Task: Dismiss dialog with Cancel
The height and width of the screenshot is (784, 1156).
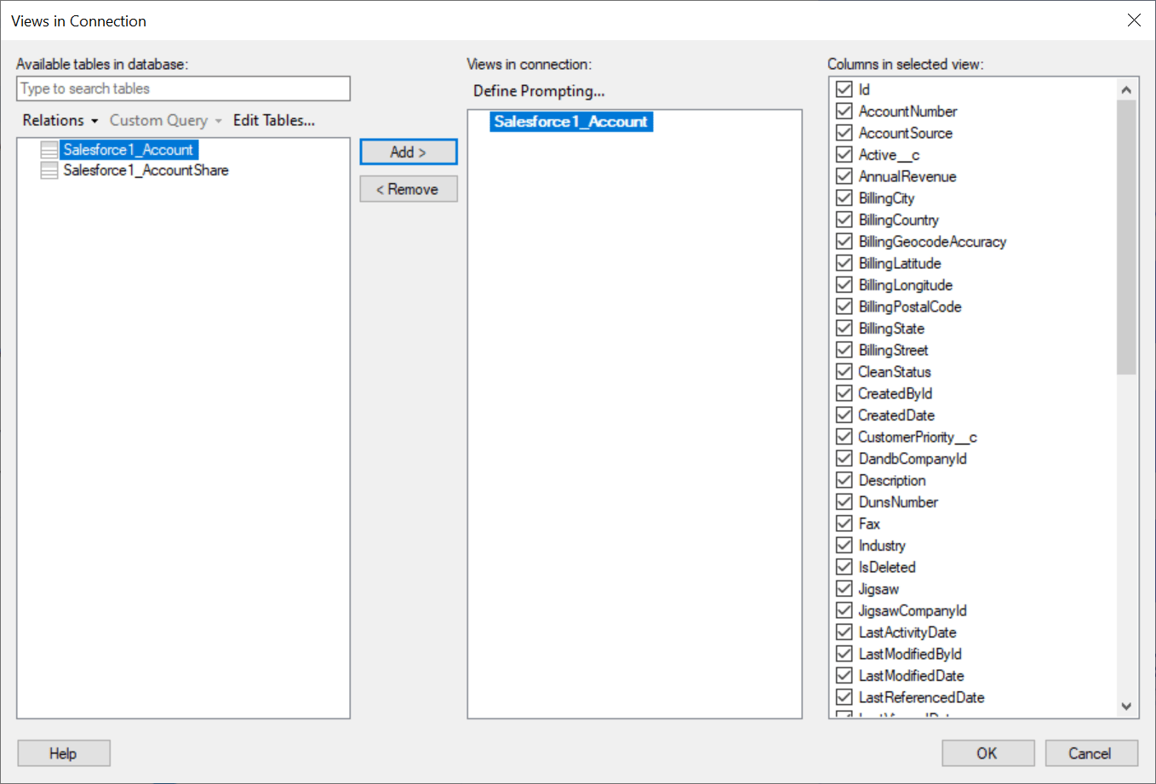Action: (1090, 753)
